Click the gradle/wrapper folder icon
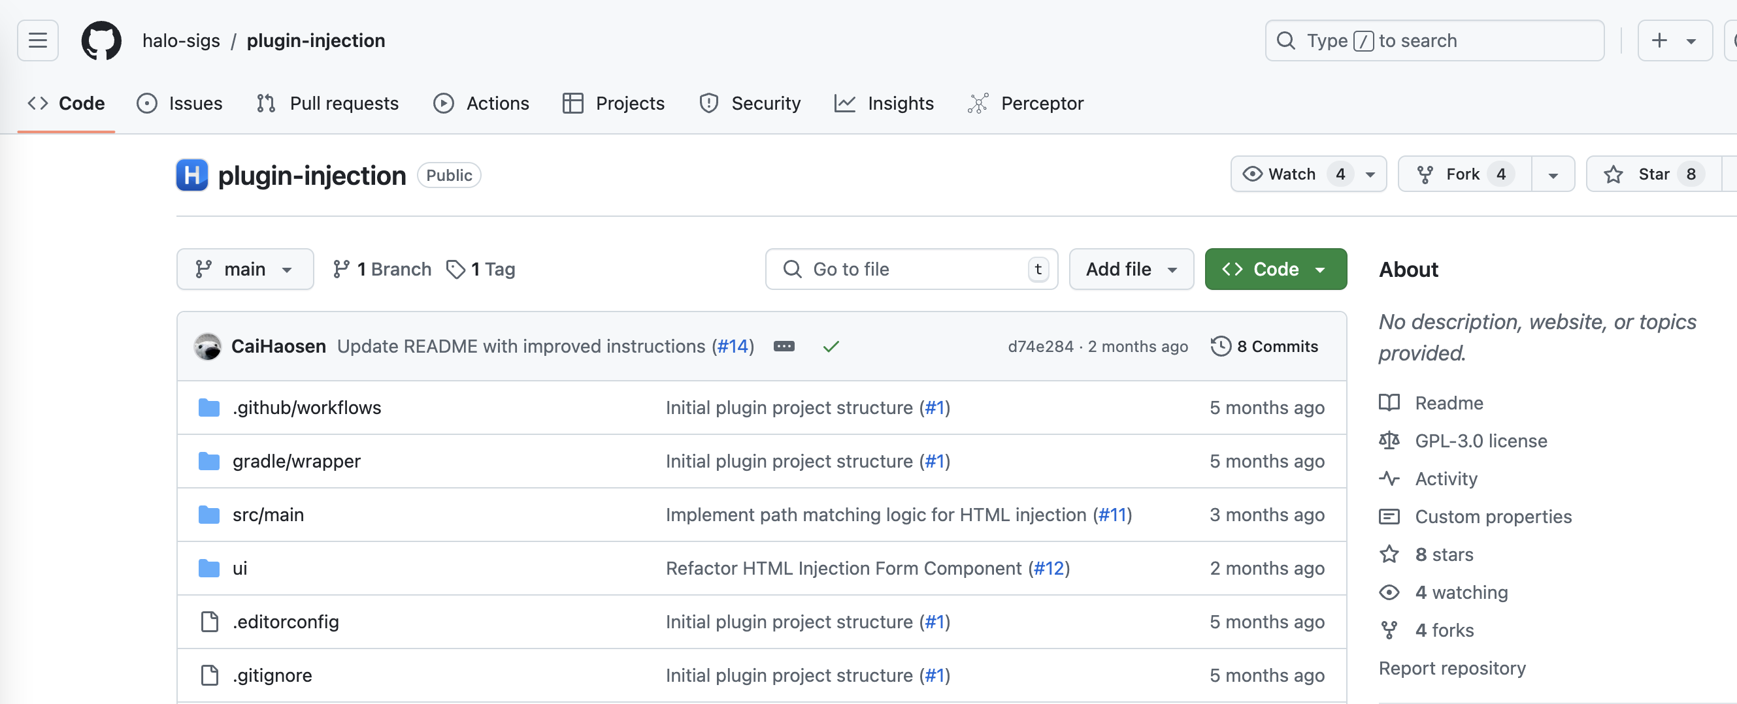 point(209,461)
